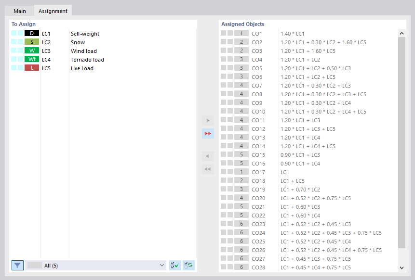
Task: Switch to the Main tab
Action: click(19, 11)
